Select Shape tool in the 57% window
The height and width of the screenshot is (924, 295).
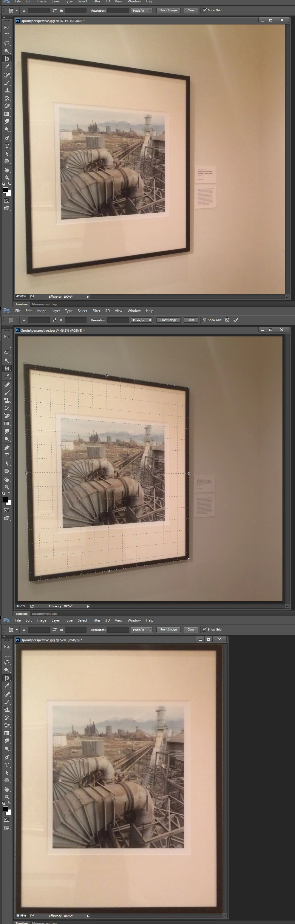(x=7, y=781)
